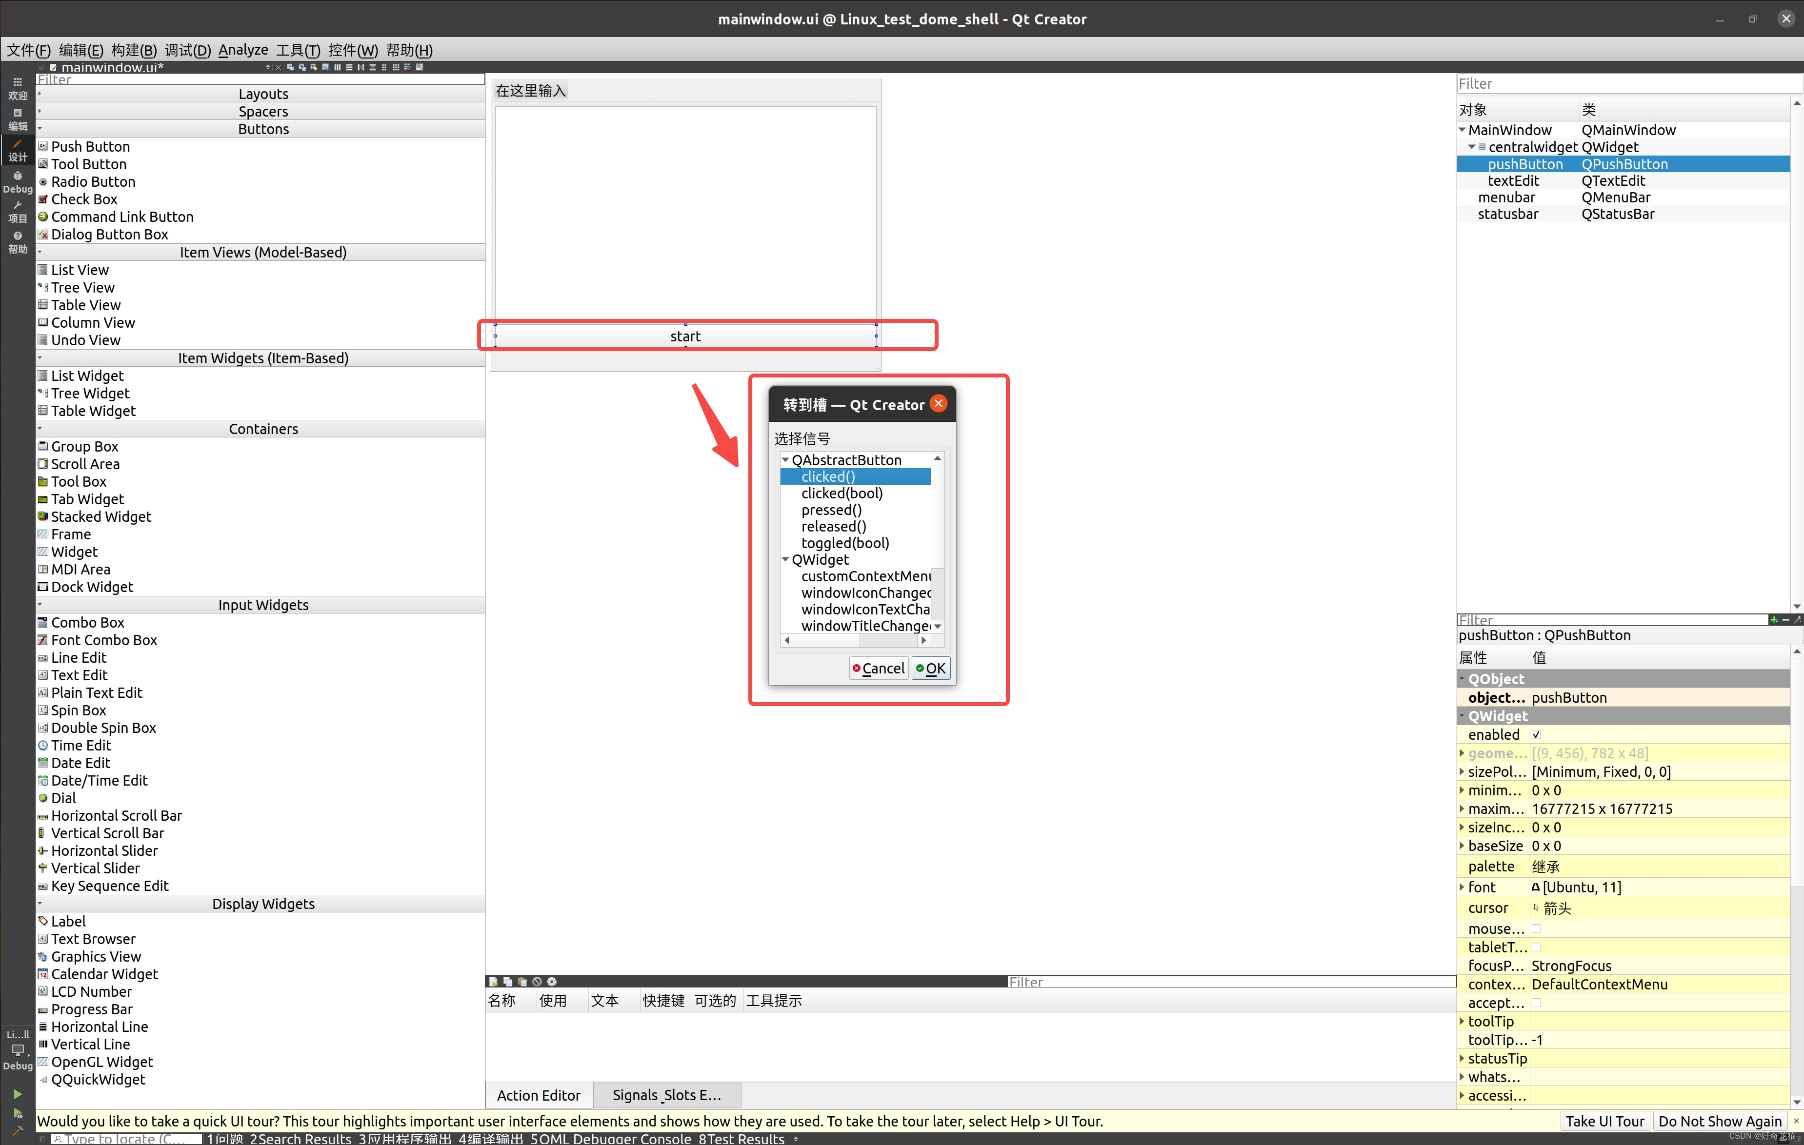The width and height of the screenshot is (1804, 1145).
Task: Open the 文件(F) menu
Action: click(x=28, y=50)
